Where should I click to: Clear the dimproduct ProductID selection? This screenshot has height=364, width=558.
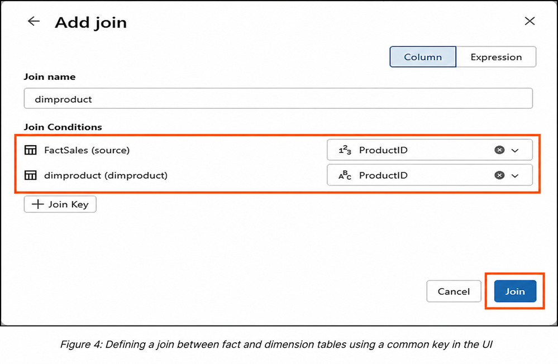(x=499, y=175)
